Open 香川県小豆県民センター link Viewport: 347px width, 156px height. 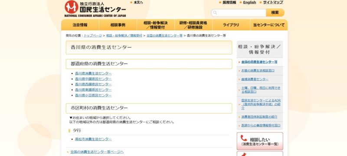[93, 95]
